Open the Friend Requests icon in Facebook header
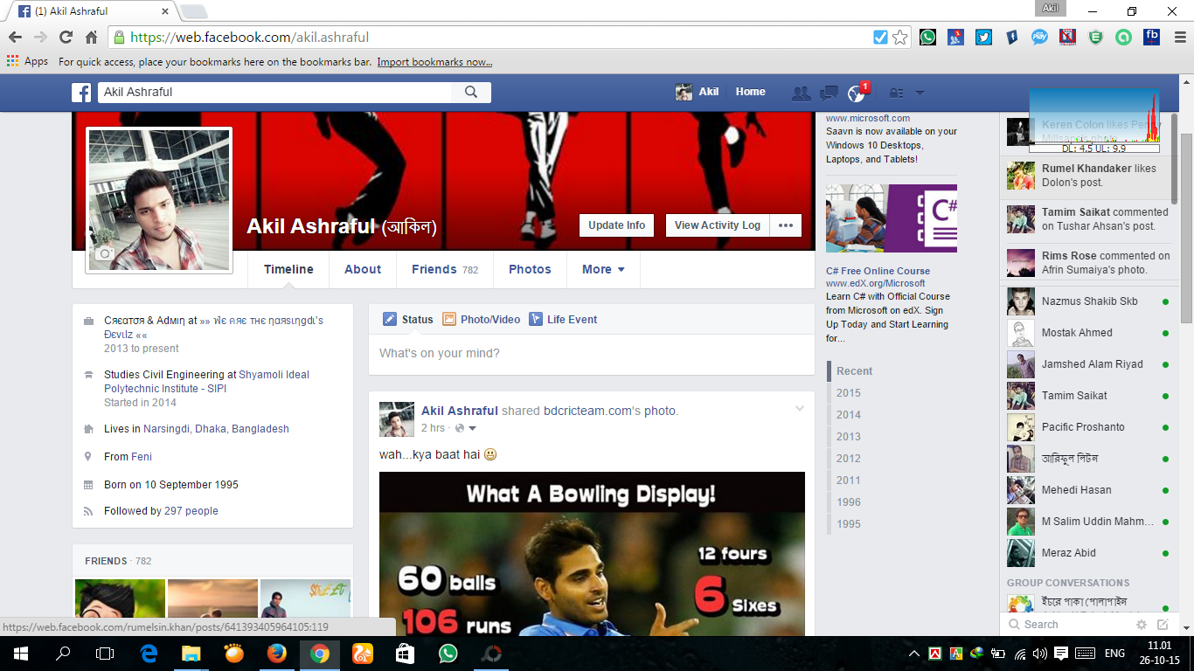Viewport: 1194px width, 671px height. tap(800, 93)
